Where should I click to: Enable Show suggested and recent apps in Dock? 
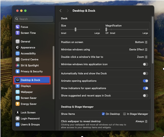[x=146, y=96]
